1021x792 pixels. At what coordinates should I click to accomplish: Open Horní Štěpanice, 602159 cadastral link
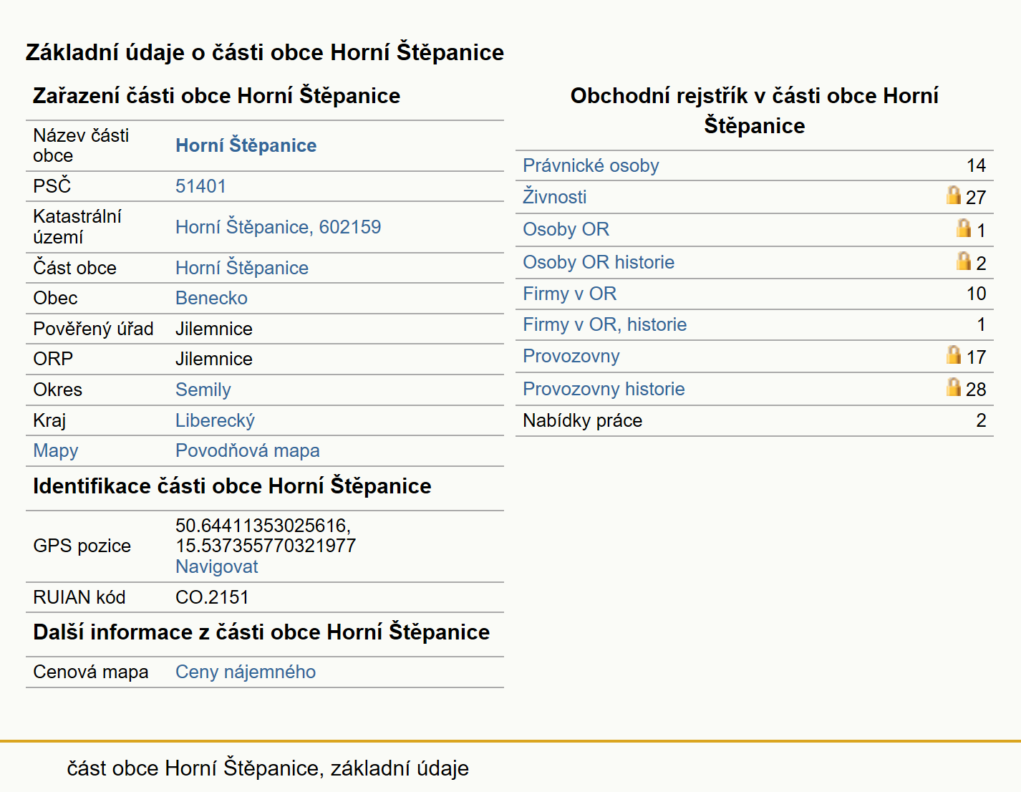278,227
